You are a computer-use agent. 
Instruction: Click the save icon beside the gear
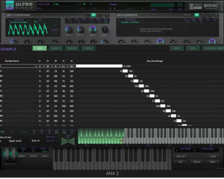[x=80, y=4]
